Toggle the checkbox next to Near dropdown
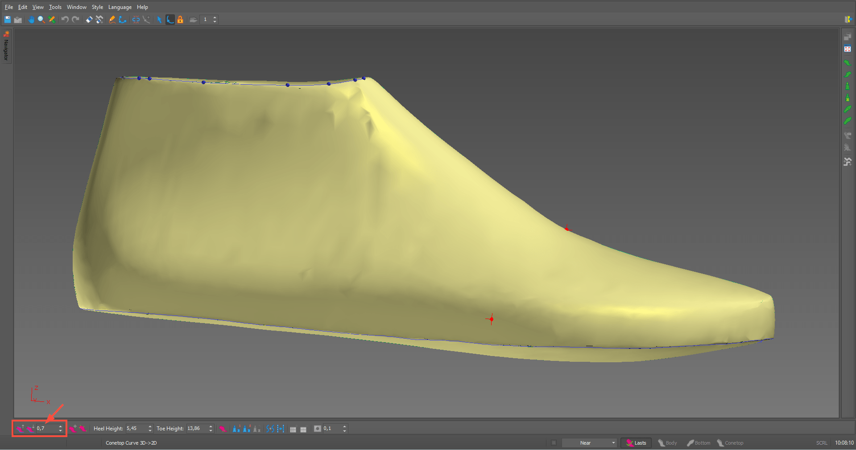 [x=554, y=443]
